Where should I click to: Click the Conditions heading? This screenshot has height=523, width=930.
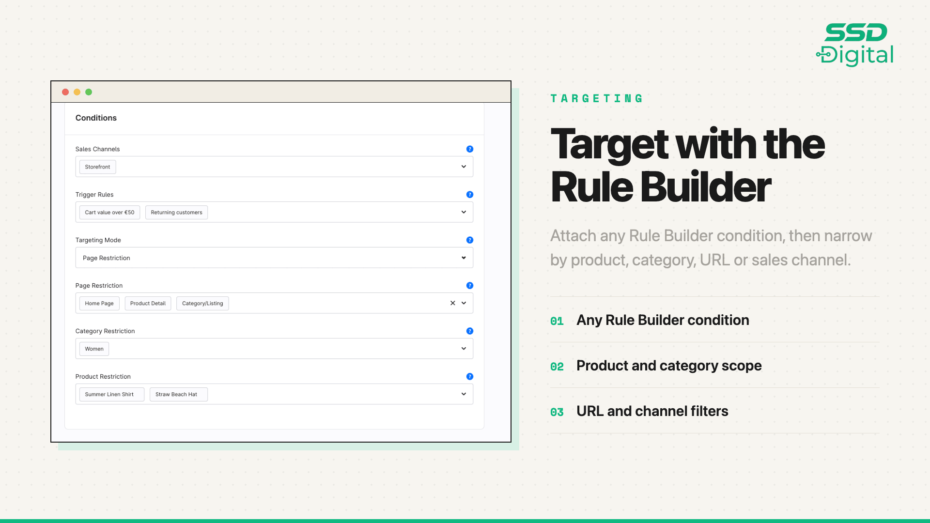click(x=96, y=118)
